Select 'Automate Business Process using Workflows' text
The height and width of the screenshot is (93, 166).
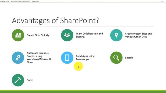point(39,58)
